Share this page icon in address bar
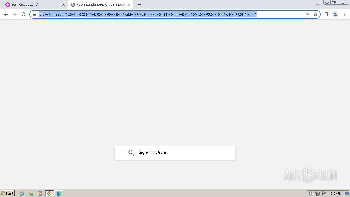The width and height of the screenshot is (350, 197). [307, 14]
